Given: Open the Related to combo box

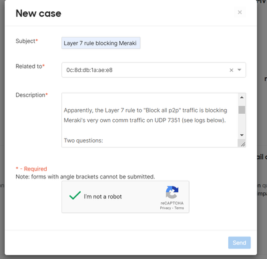Looking at the screenshot, I should [154, 70].
